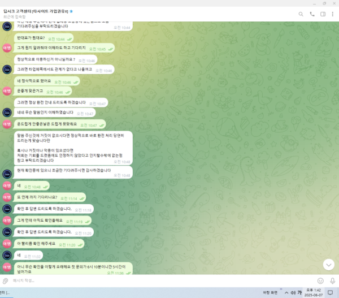
Task: Start recording a voice message
Action: click(x=333, y=280)
